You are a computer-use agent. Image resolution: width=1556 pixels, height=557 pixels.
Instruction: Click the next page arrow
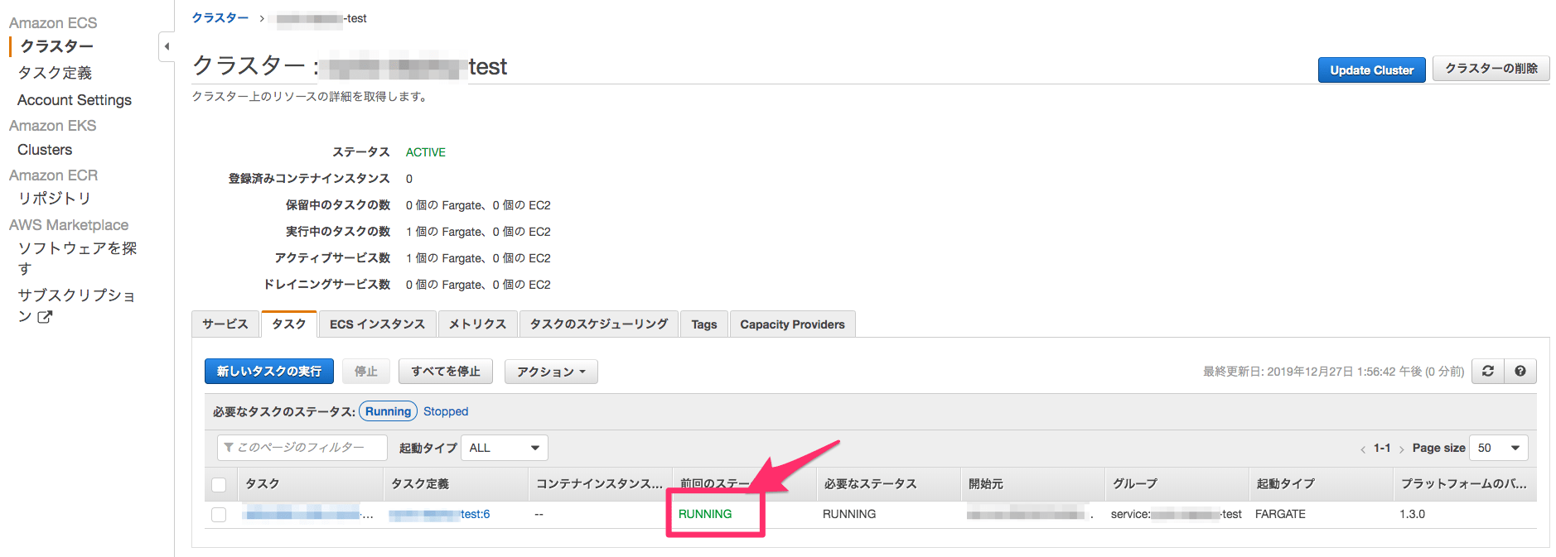tap(1401, 449)
